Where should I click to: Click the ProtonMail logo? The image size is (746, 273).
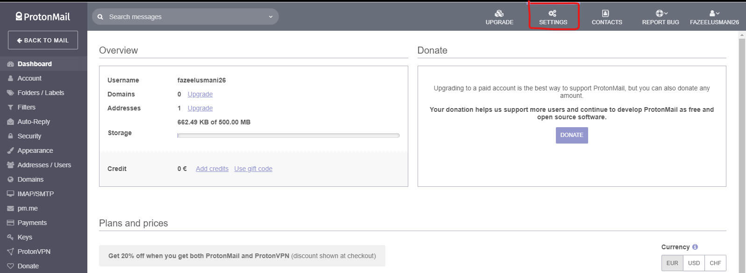43,17
